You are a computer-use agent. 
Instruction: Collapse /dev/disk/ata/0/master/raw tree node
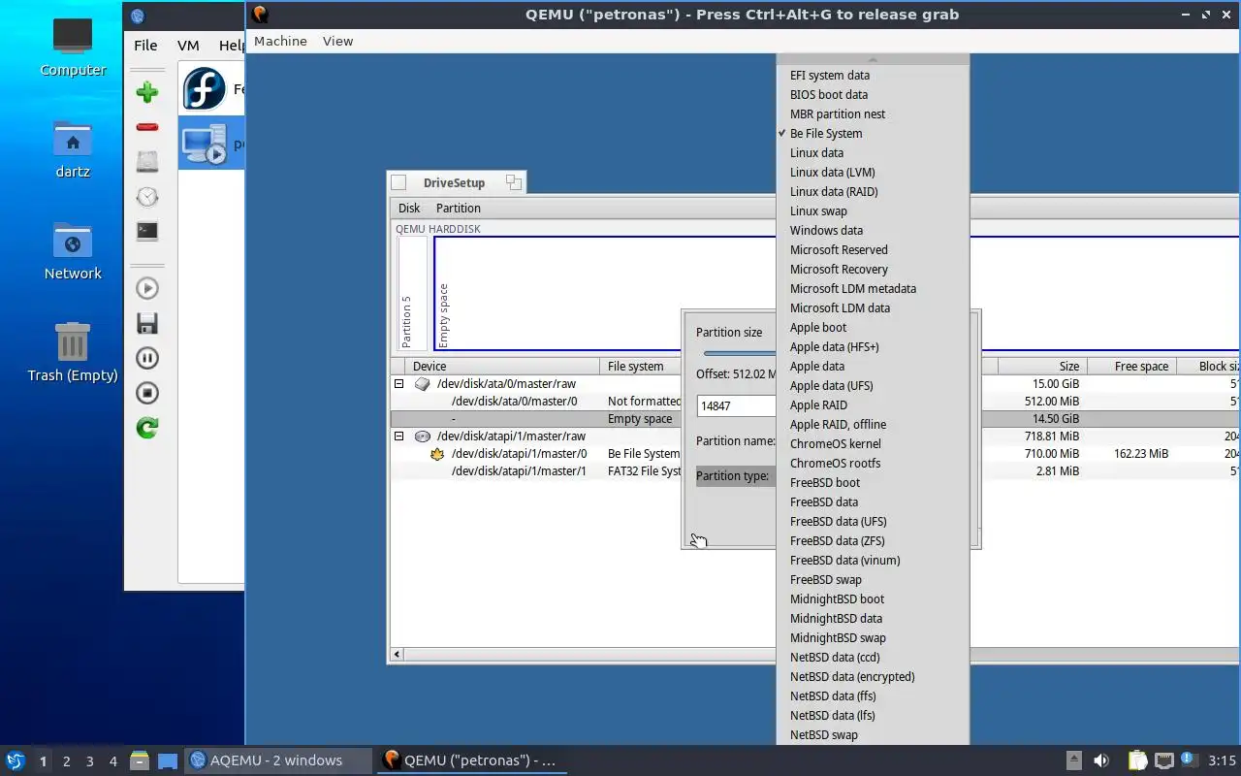[398, 383]
